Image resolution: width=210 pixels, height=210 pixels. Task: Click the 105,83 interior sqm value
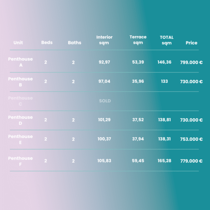pyautogui.click(x=104, y=161)
